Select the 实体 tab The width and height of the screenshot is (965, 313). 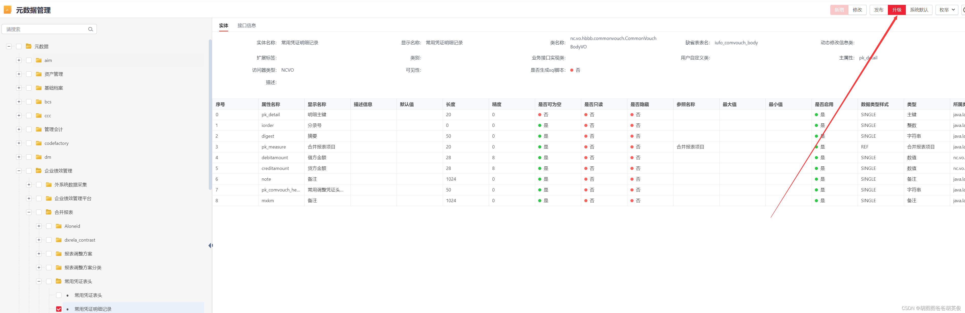coord(223,25)
